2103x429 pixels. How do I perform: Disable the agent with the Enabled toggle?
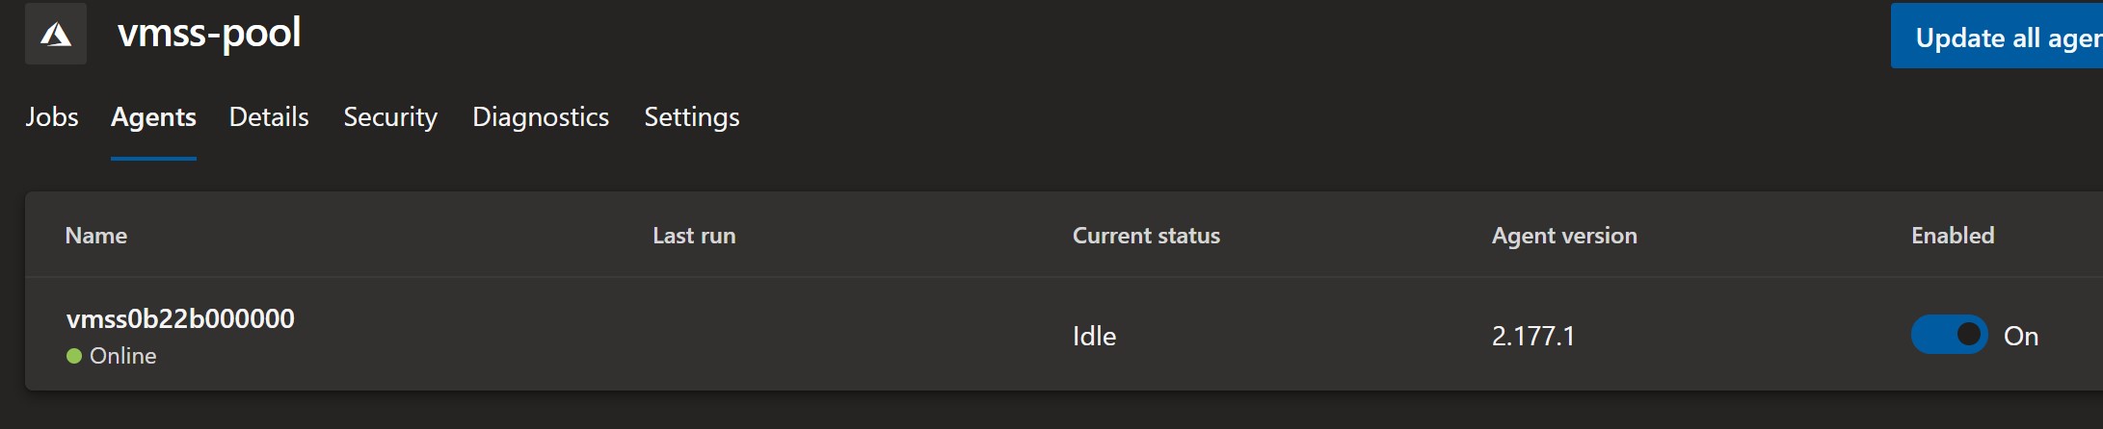click(x=1949, y=335)
